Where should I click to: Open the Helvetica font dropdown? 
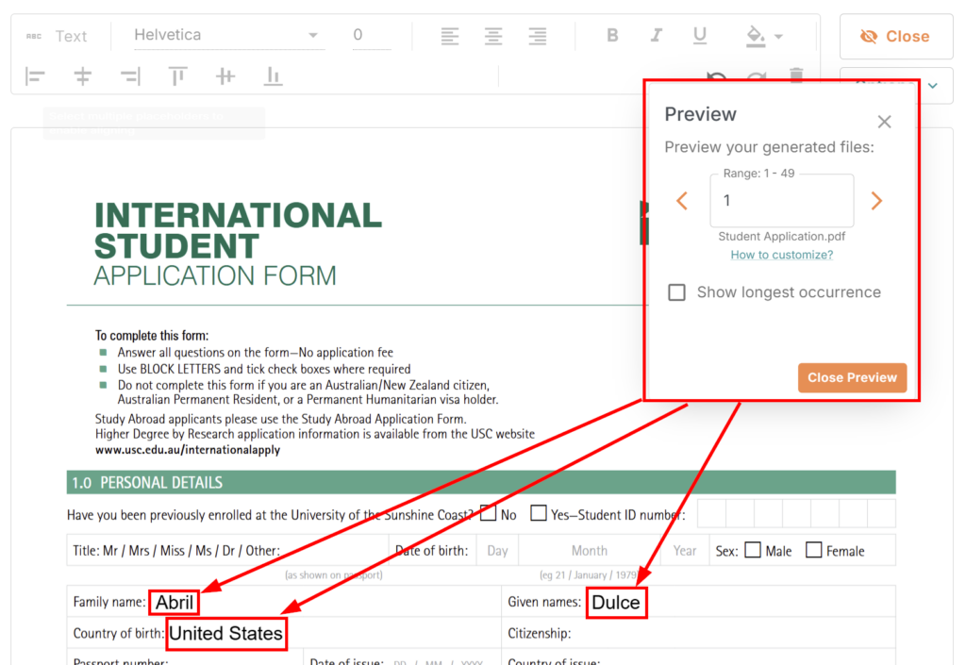click(x=226, y=36)
